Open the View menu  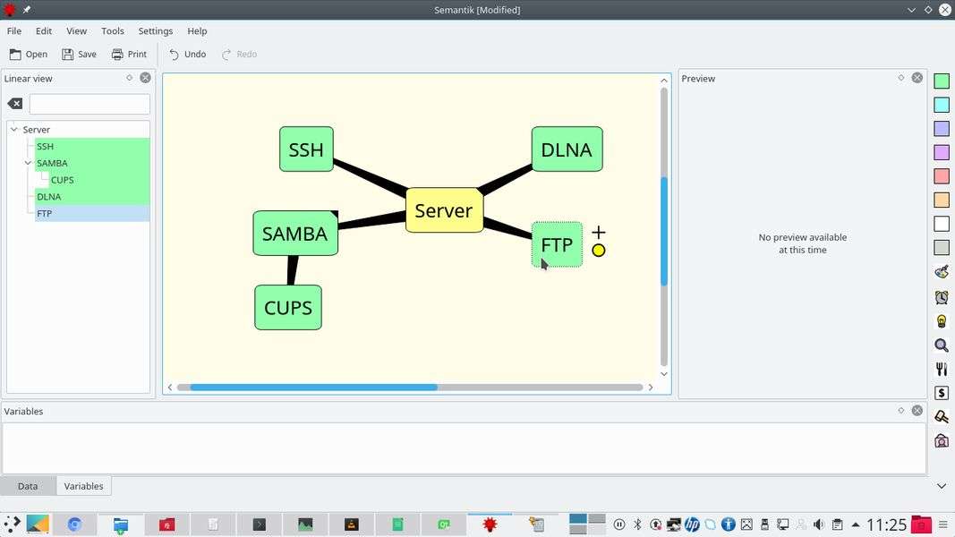click(x=76, y=31)
